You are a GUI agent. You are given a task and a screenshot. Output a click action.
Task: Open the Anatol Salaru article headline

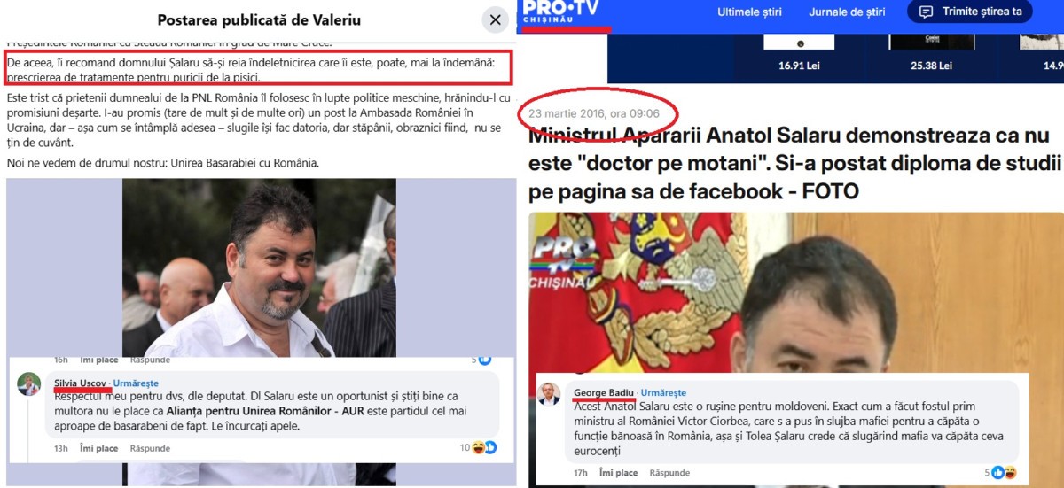tap(794, 163)
